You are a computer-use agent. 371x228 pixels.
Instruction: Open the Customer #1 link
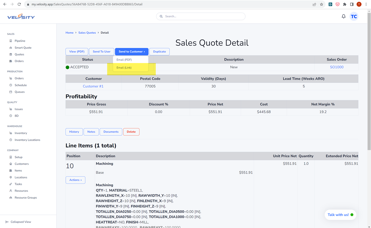click(93, 86)
